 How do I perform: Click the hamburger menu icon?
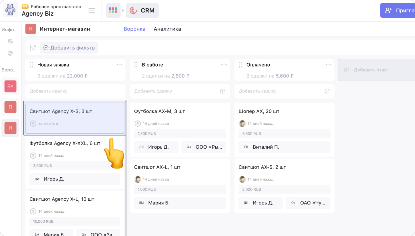tap(92, 11)
